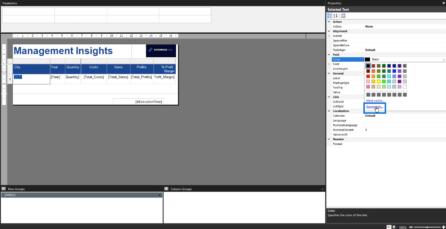Close the Properties panel
446x229 pixels.
(443, 3)
